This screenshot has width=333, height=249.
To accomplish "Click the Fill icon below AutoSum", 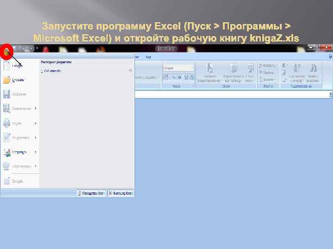I will (x=284, y=73).
